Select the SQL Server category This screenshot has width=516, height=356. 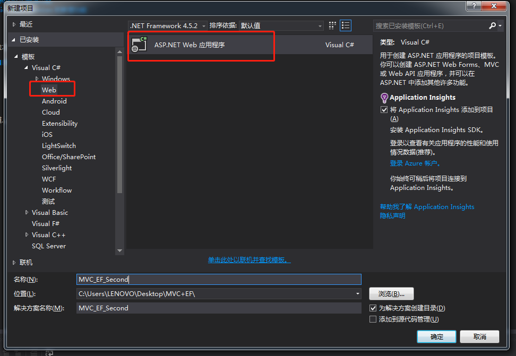[49, 246]
